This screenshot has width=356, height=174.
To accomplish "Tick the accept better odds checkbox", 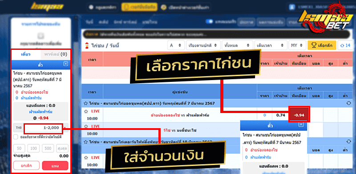I will (x=16, y=137).
